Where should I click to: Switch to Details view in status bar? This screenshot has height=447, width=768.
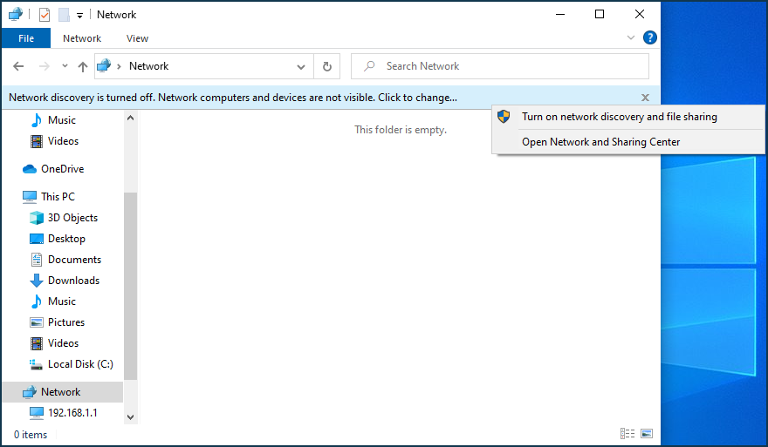(627, 434)
